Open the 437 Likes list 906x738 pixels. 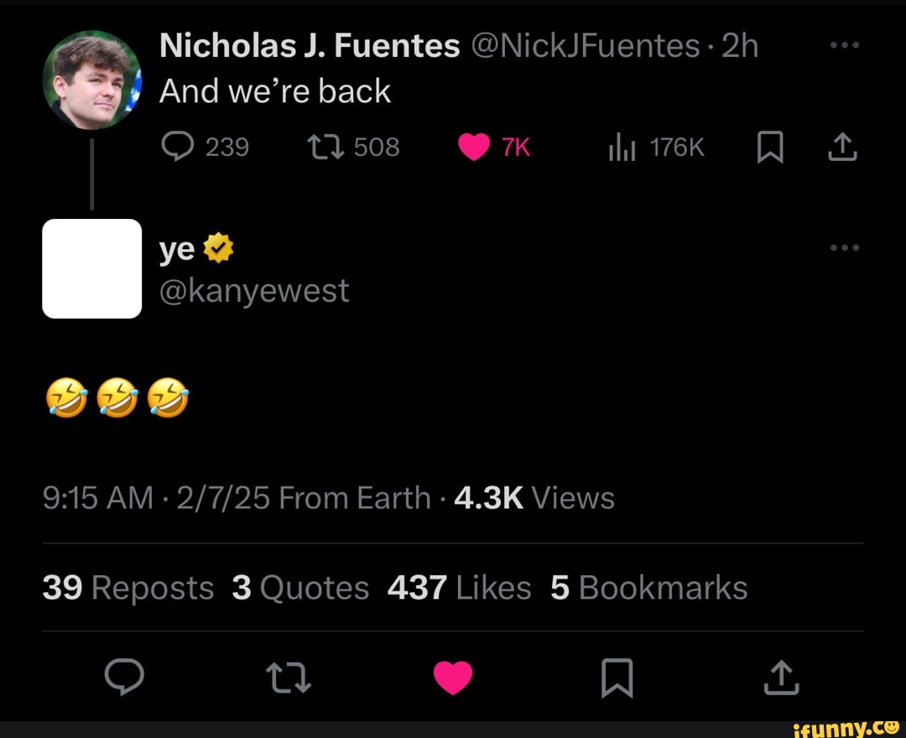coord(460,587)
